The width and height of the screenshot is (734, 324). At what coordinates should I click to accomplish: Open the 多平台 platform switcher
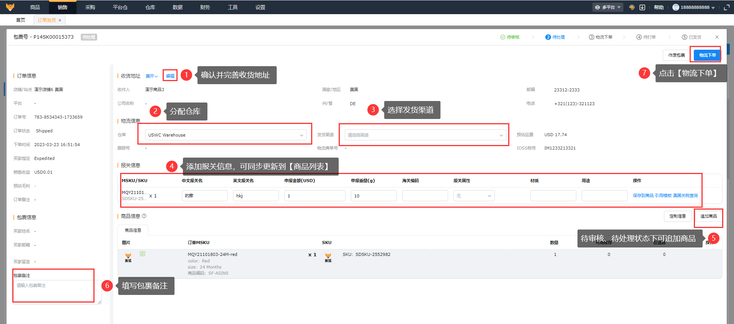(608, 7)
